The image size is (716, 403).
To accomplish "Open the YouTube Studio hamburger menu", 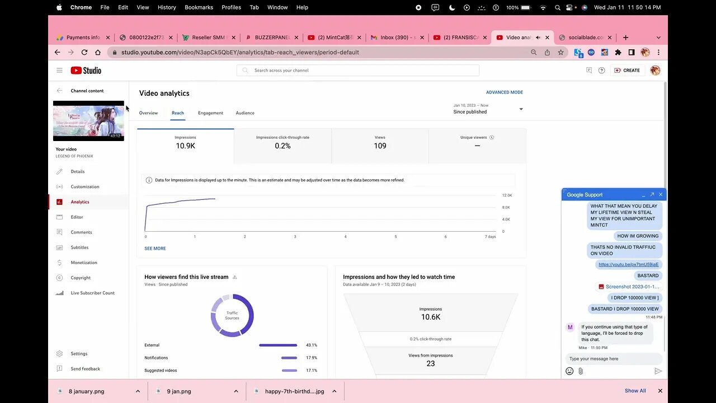I will tap(59, 71).
